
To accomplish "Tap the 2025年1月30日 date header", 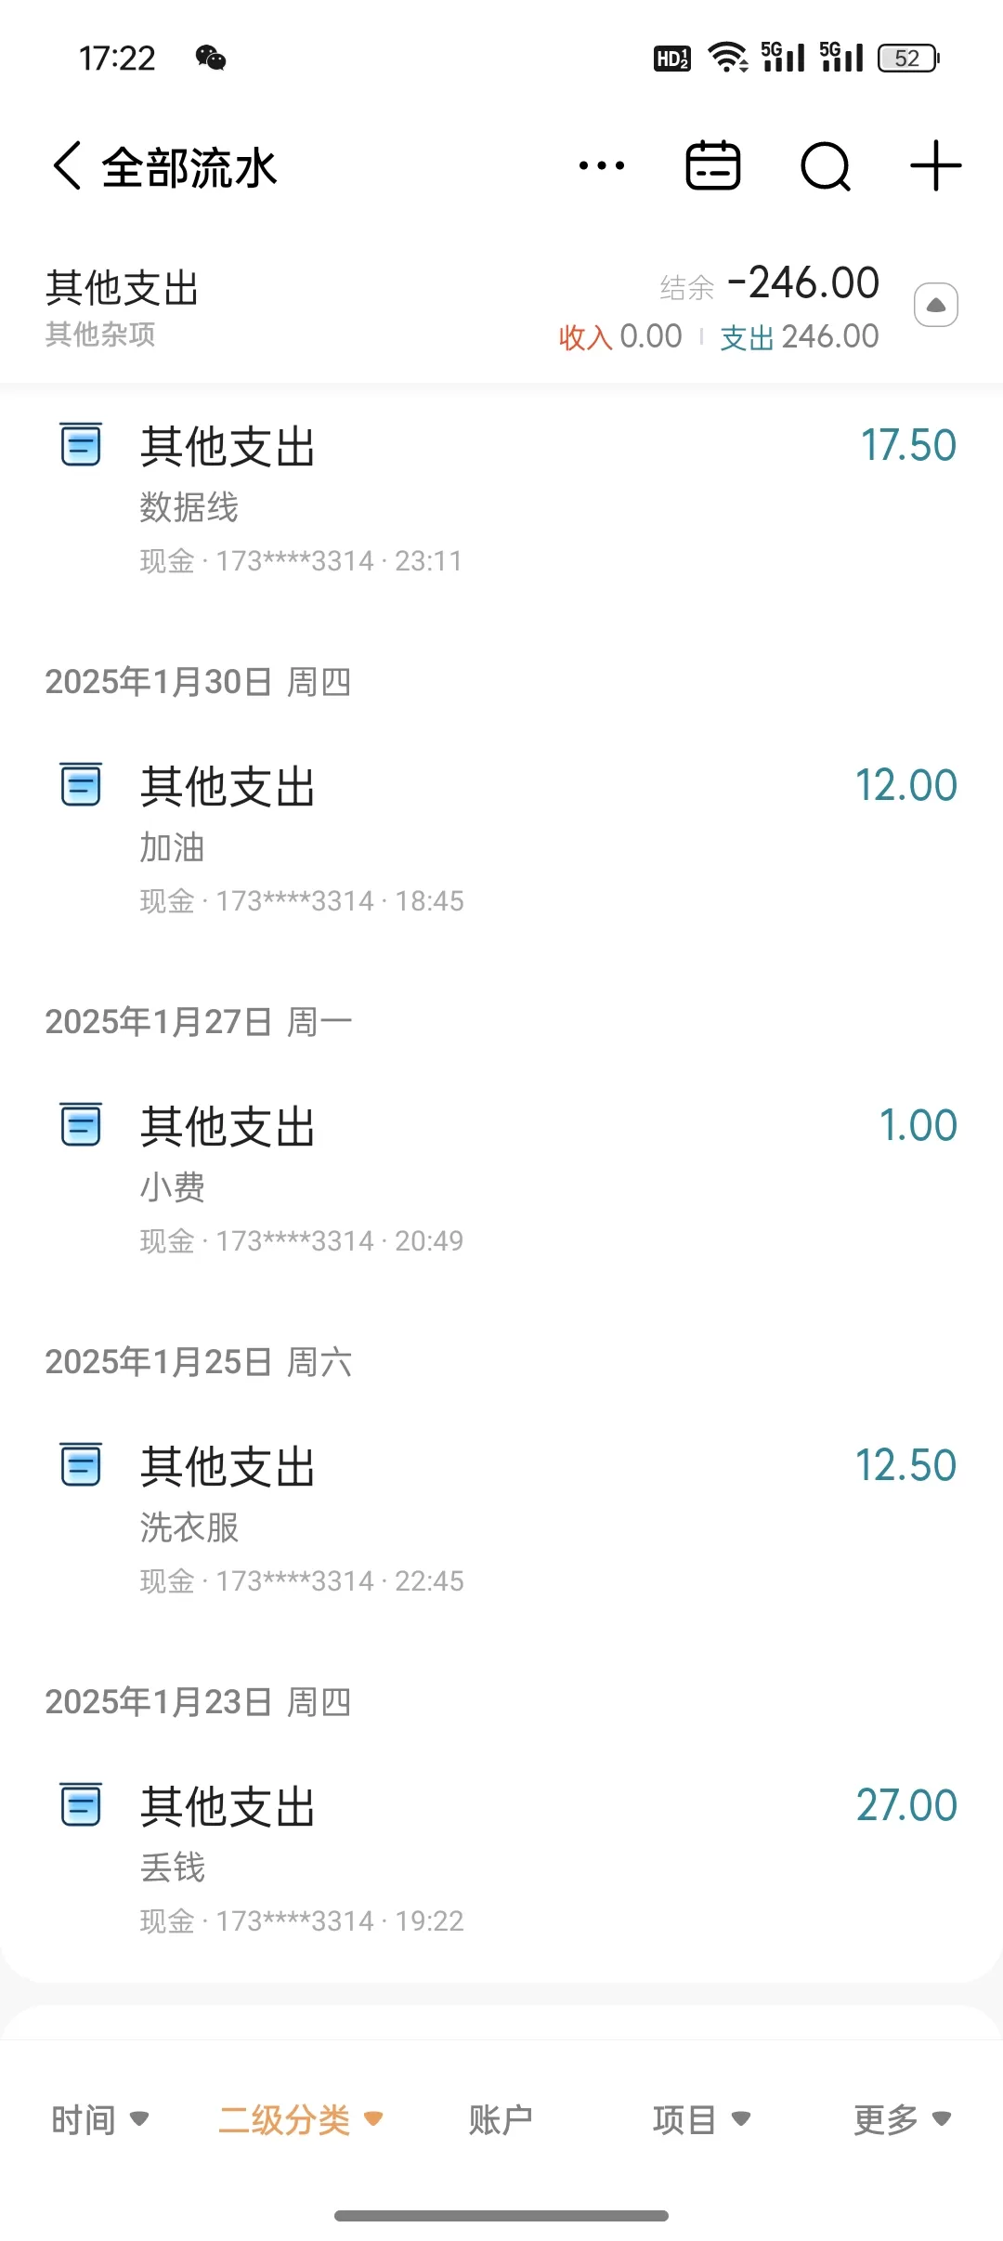I will (x=198, y=682).
